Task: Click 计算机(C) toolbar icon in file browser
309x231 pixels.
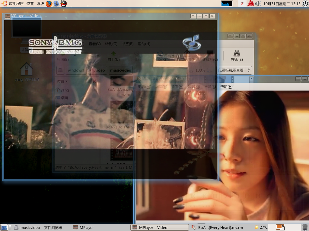Action: pyautogui.click(x=210, y=56)
